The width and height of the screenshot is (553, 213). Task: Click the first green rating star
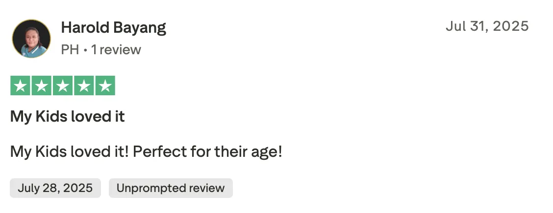pos(21,85)
